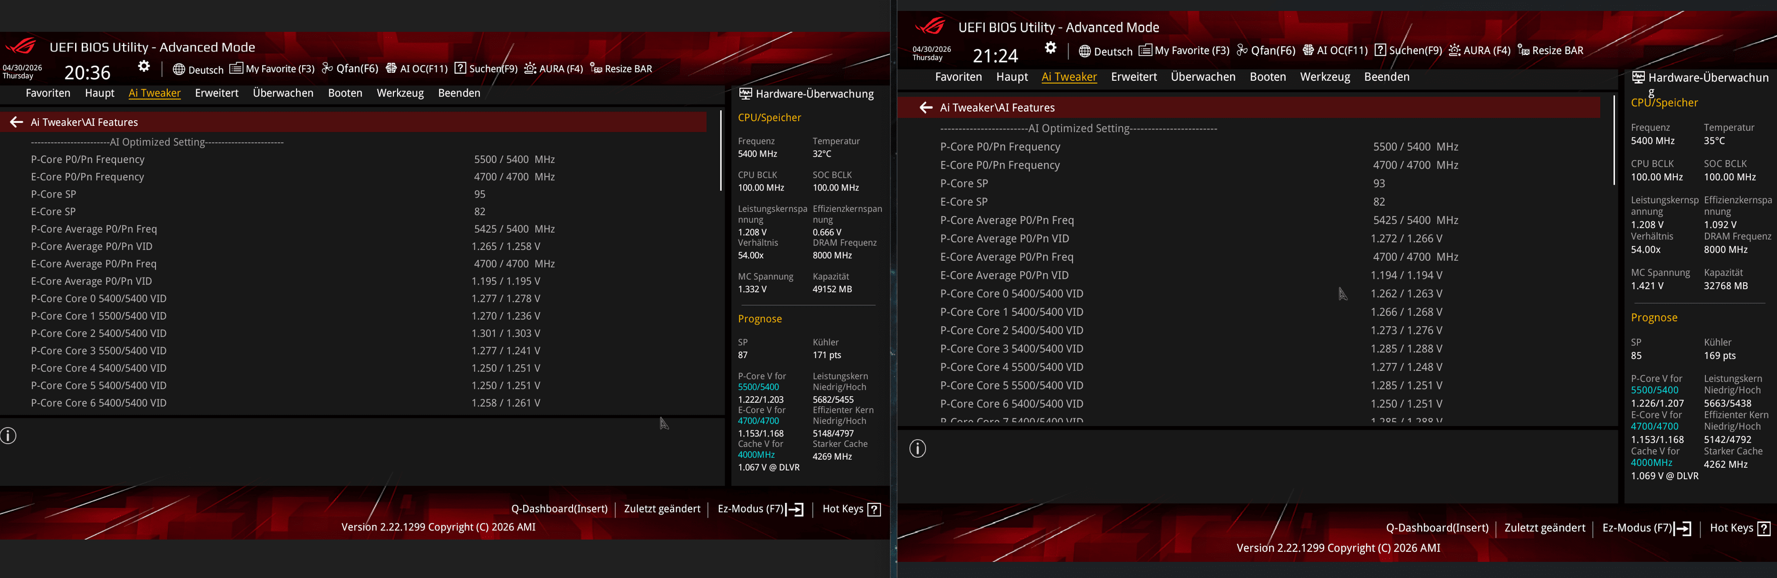This screenshot has width=1777, height=578.
Task: Switch to Haupt tab in the 20:36 BIOS
Action: pos(100,93)
